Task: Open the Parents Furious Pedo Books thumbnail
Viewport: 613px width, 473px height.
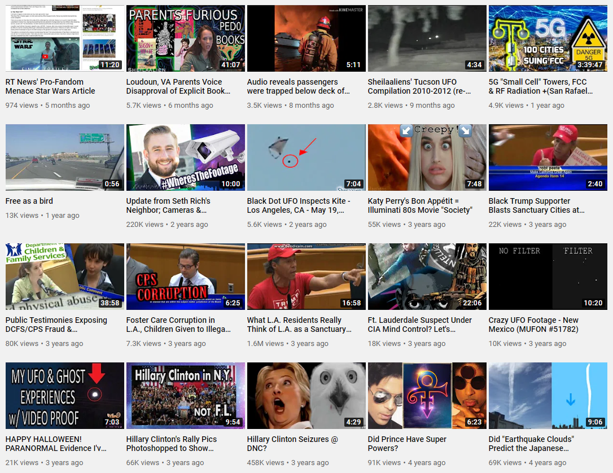Action: pos(186,38)
